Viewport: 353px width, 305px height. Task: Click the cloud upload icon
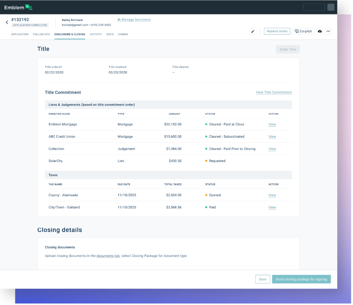pyautogui.click(x=320, y=31)
